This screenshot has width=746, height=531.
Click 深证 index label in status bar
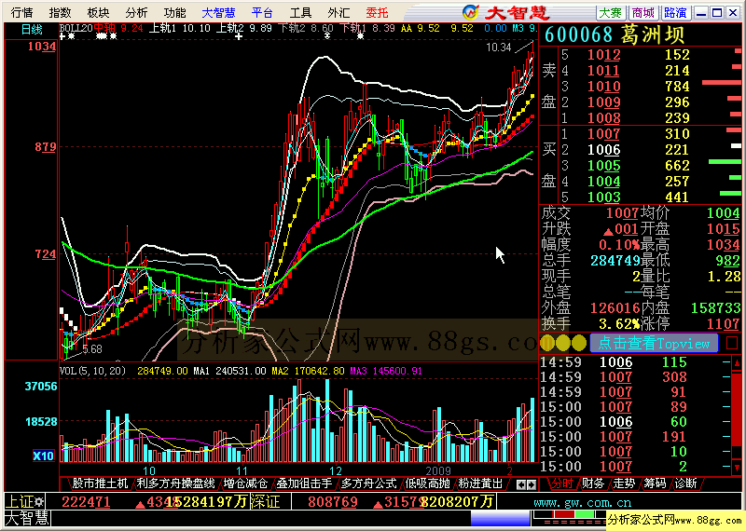tap(265, 501)
